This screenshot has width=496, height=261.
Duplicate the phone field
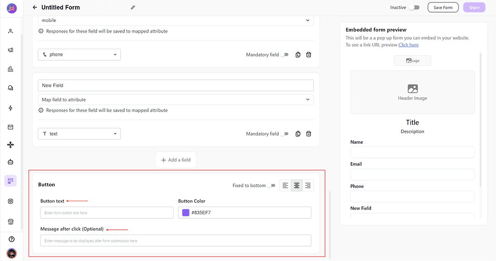click(298, 55)
